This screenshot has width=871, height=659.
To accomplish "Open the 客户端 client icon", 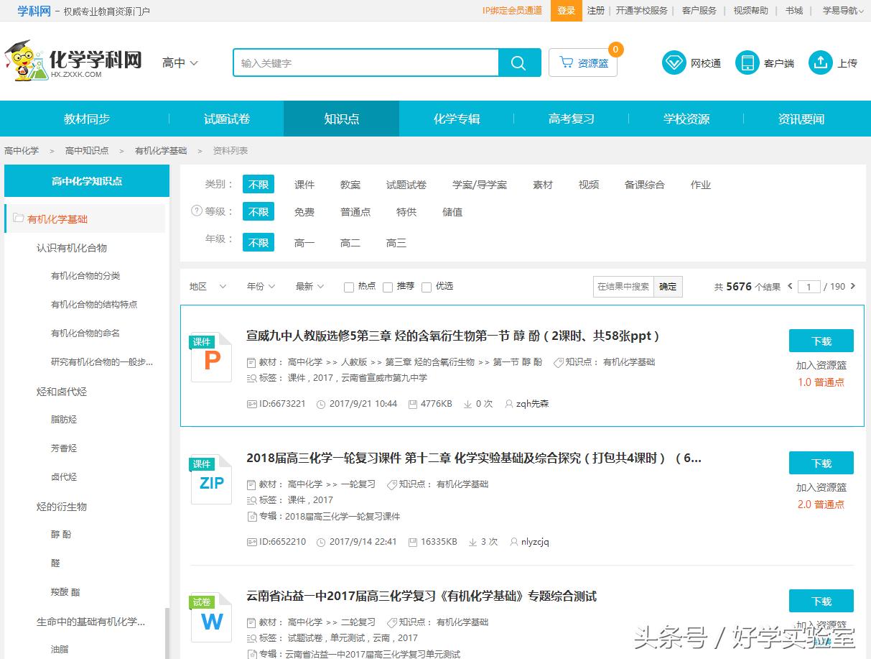I will (x=748, y=63).
